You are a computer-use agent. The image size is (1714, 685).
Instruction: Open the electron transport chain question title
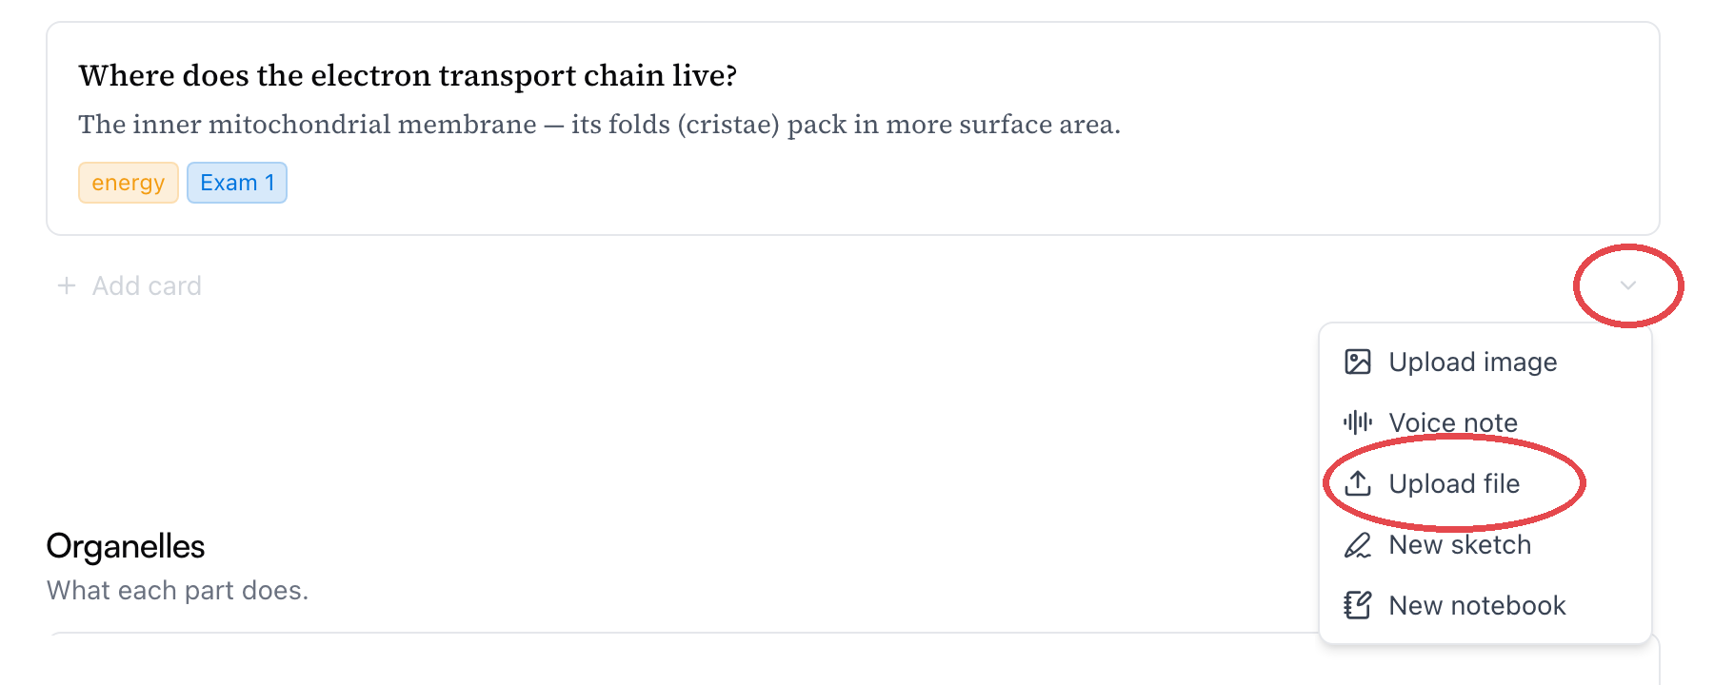coord(408,75)
